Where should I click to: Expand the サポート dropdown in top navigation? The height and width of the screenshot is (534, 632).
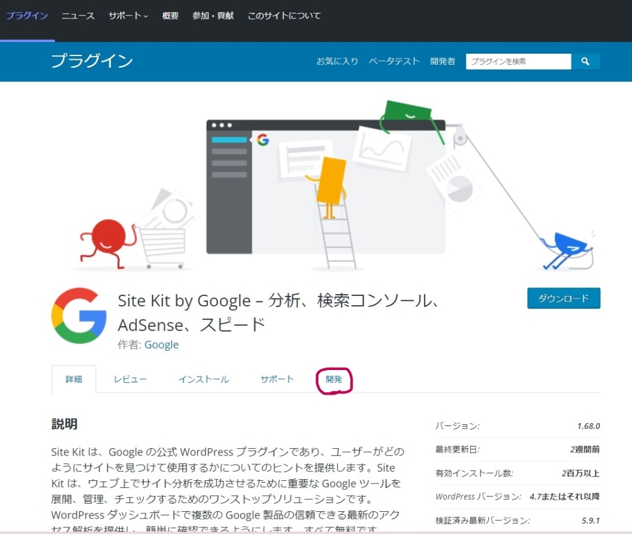[x=128, y=15]
